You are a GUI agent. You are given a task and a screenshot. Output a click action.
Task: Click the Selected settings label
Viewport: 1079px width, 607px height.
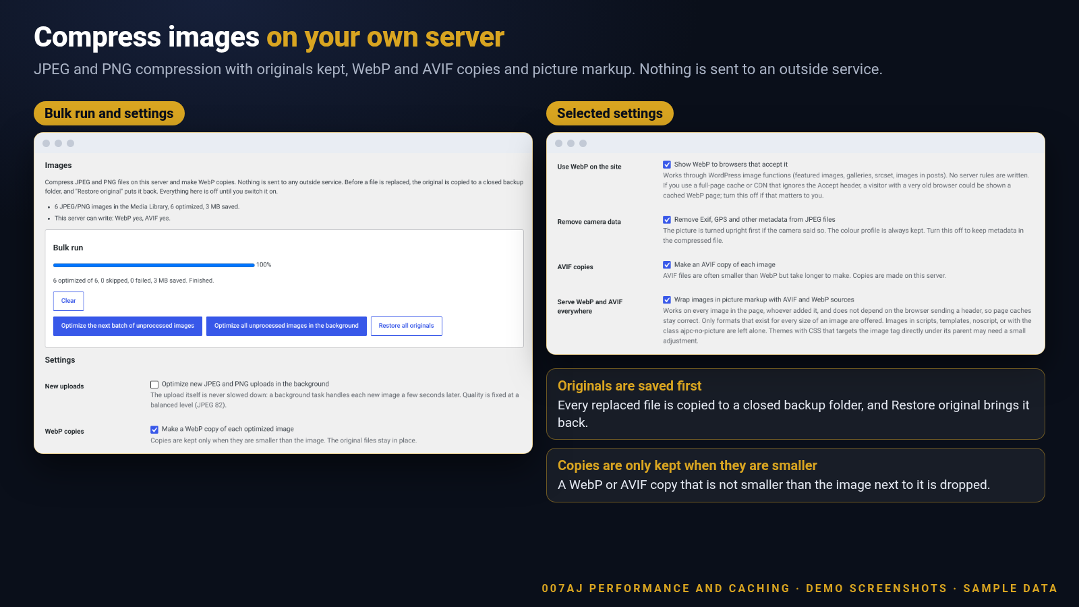click(x=610, y=113)
